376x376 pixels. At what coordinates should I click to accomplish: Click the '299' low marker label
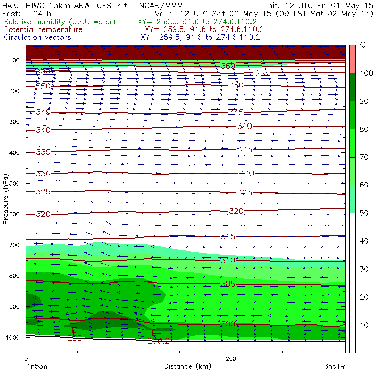(74, 338)
